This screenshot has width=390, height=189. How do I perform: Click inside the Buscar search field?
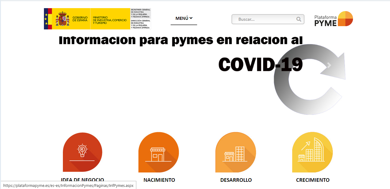[262, 19]
